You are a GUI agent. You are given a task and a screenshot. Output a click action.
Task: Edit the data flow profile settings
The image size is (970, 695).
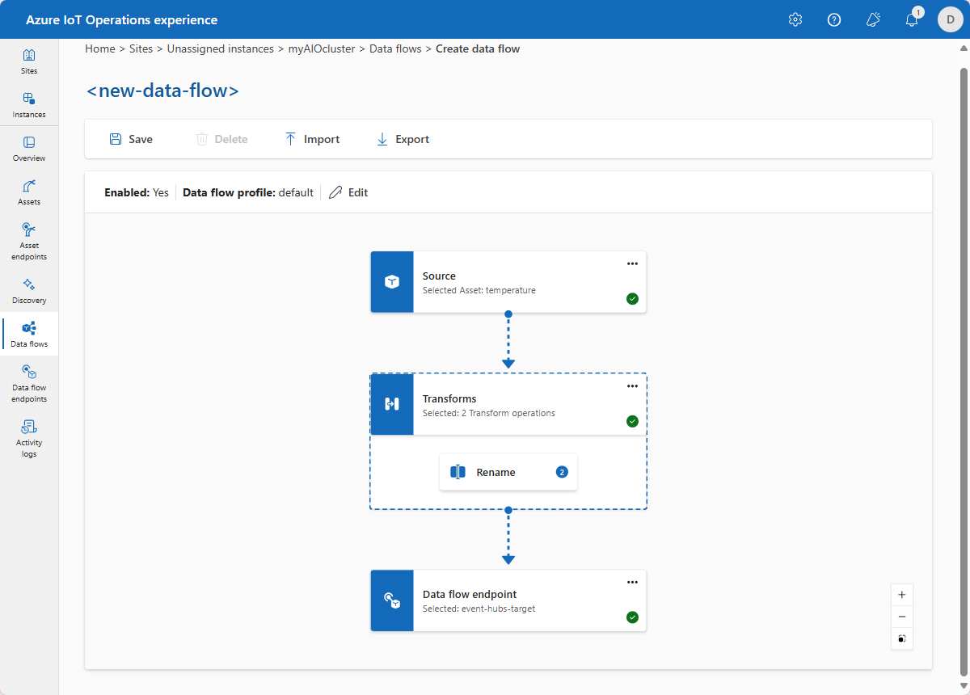pyautogui.click(x=348, y=192)
